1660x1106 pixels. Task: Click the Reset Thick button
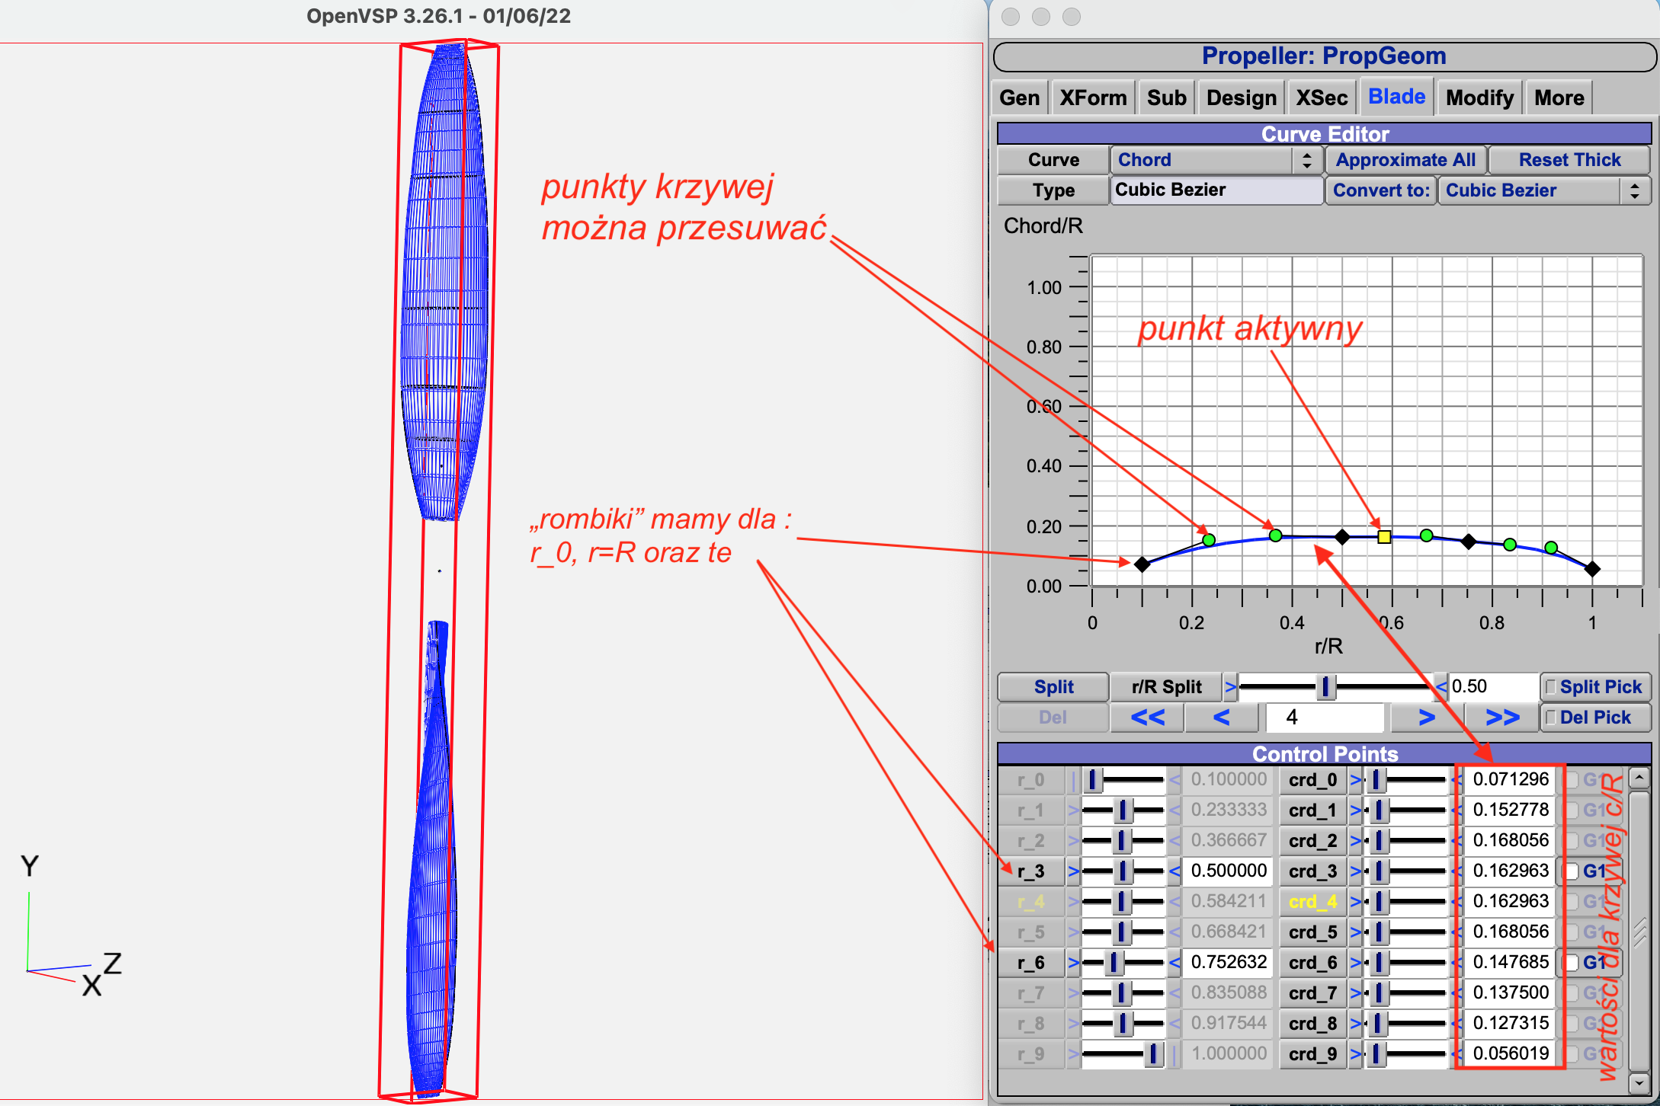click(x=1569, y=160)
